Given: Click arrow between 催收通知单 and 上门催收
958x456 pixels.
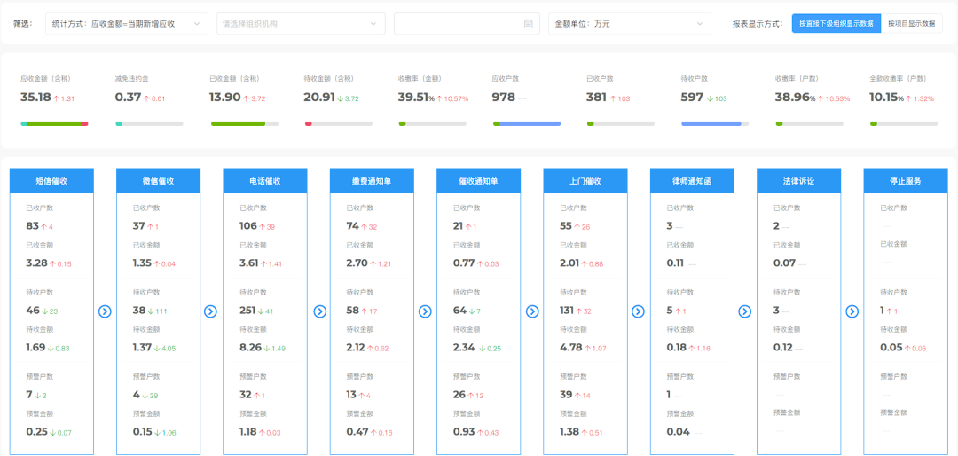Looking at the screenshot, I should point(532,311).
